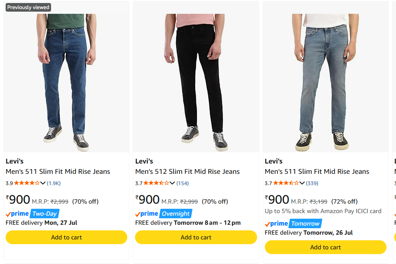This screenshot has width=396, height=264.
Task: Expand rating chevron next to (339)
Action: [x=302, y=183]
